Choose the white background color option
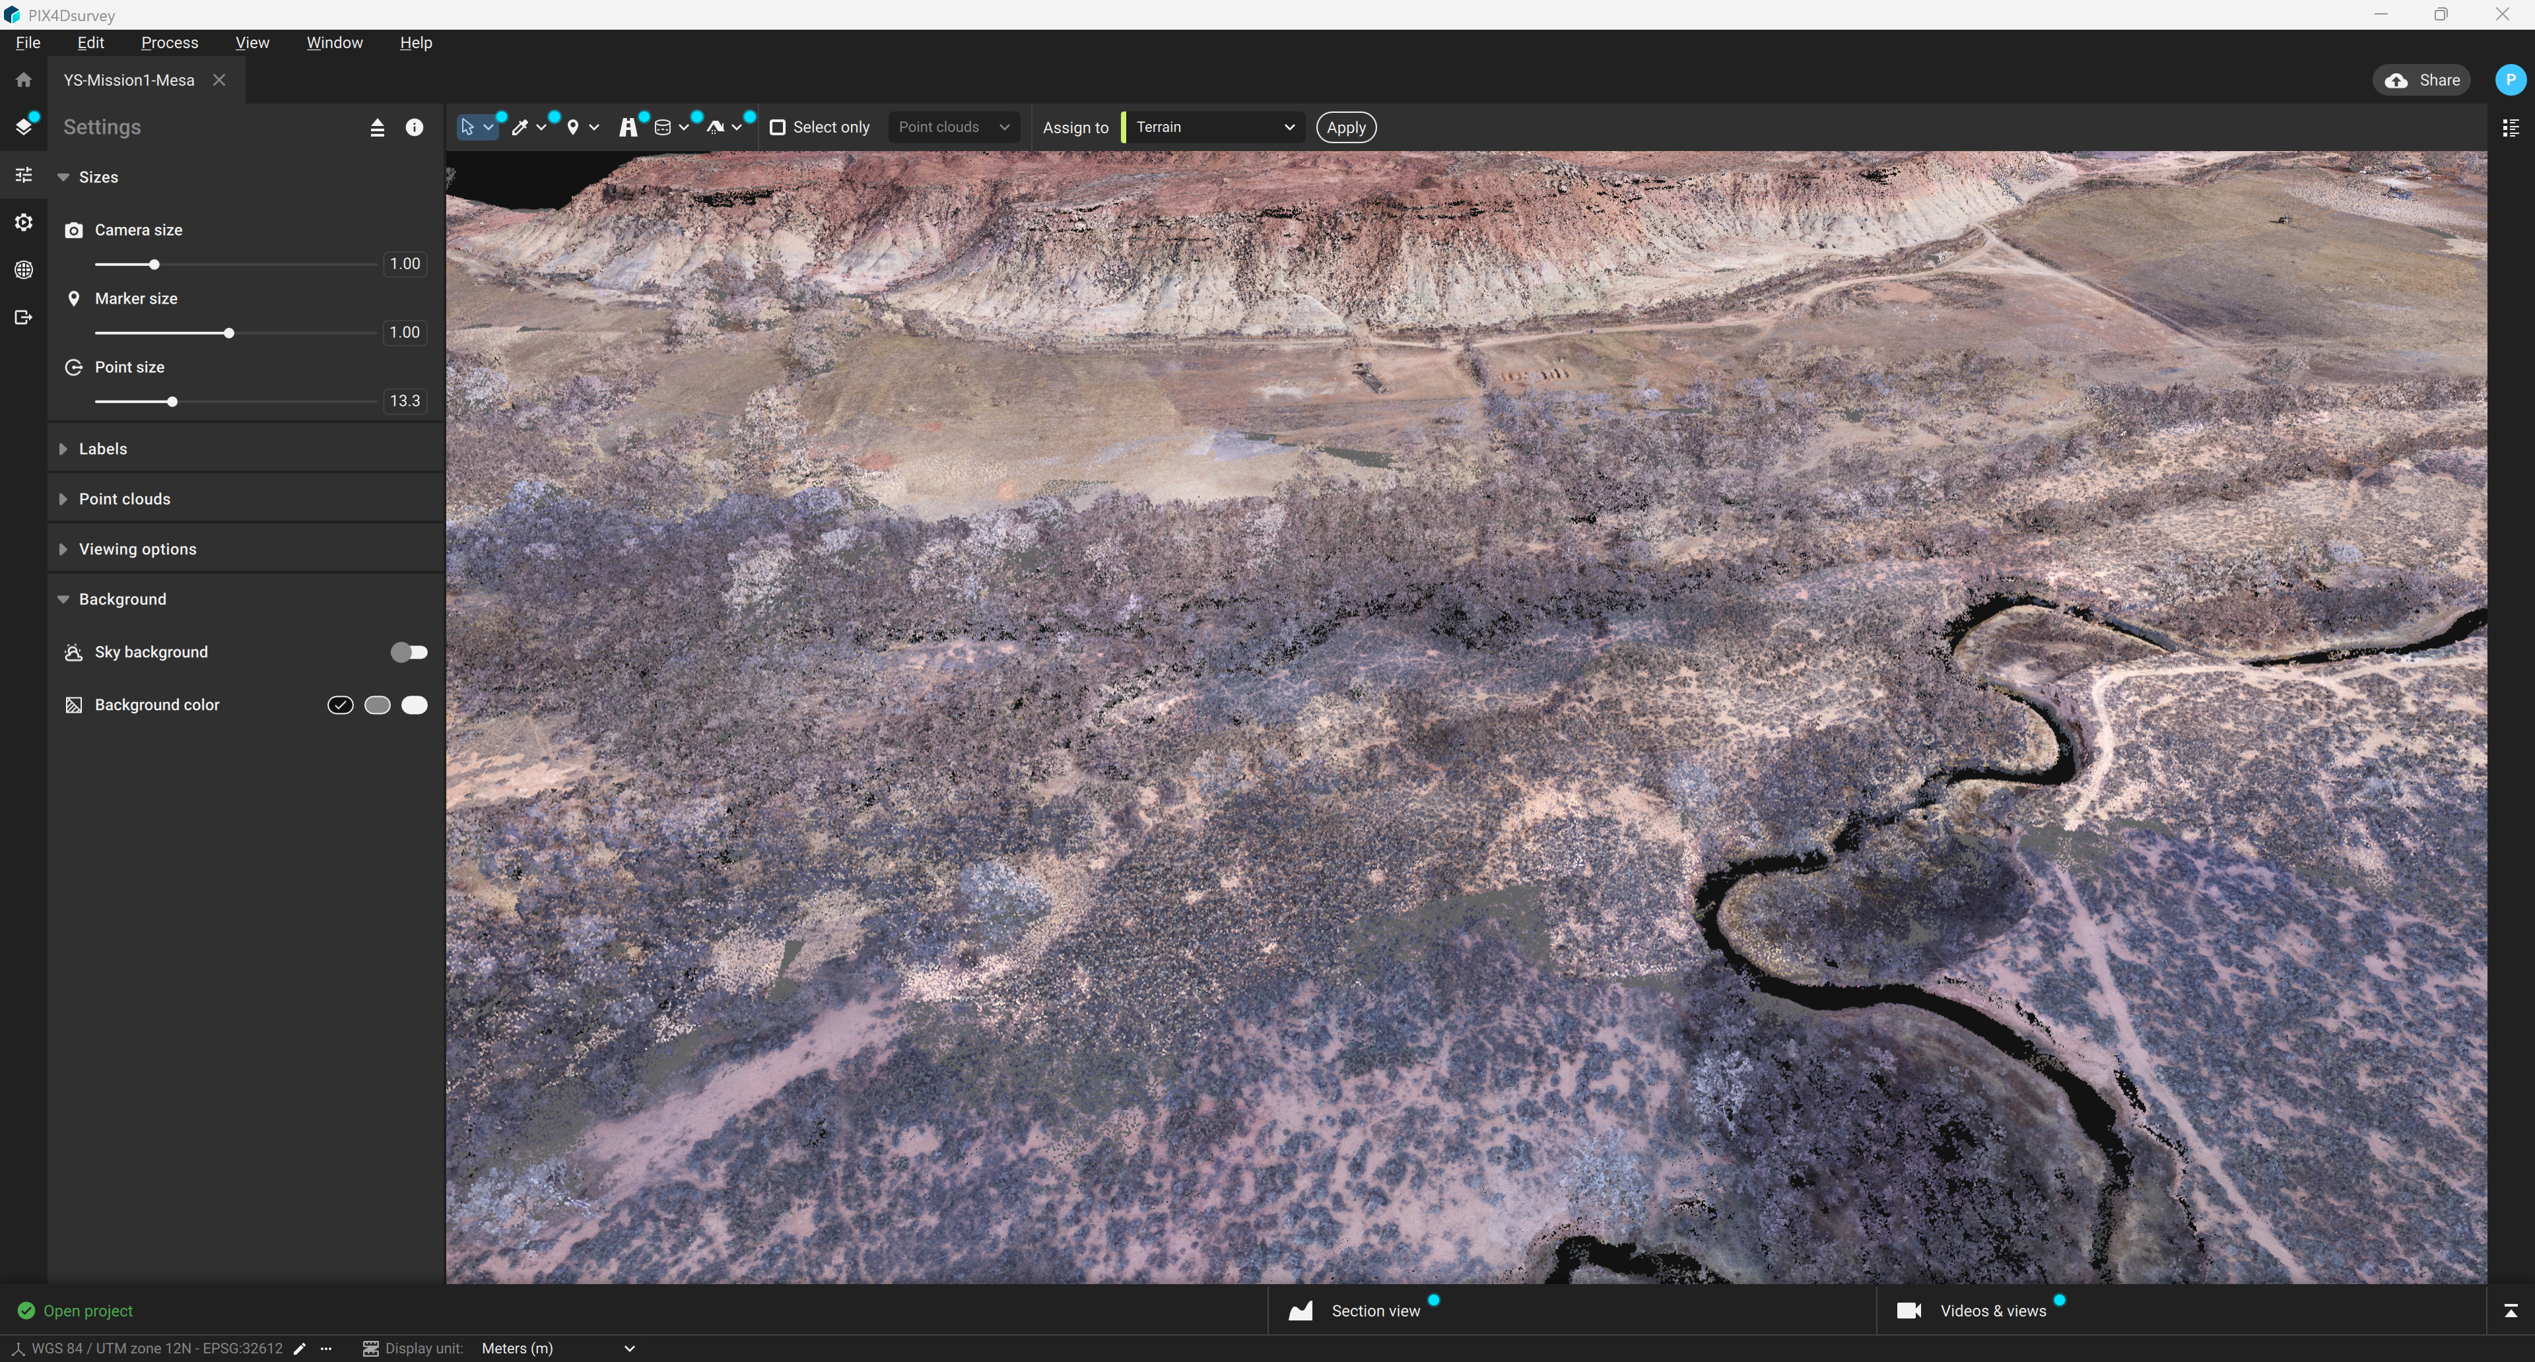This screenshot has width=2535, height=1362. tap(415, 705)
